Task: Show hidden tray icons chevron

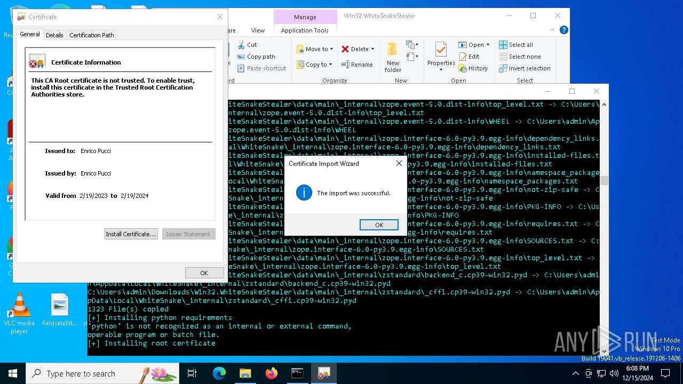Action: point(576,373)
